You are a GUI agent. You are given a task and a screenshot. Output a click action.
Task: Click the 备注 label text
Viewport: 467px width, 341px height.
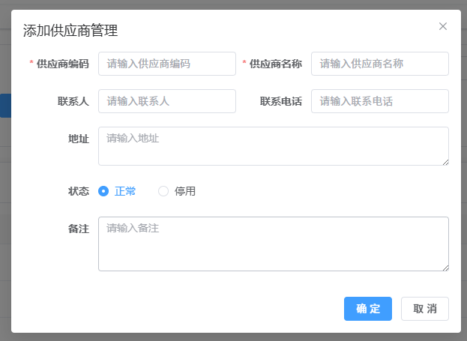(78, 229)
